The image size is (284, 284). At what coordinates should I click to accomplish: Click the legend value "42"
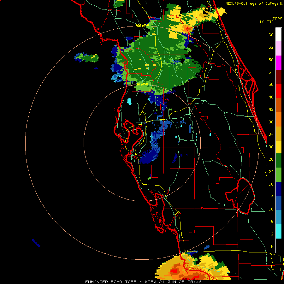[x=271, y=109]
